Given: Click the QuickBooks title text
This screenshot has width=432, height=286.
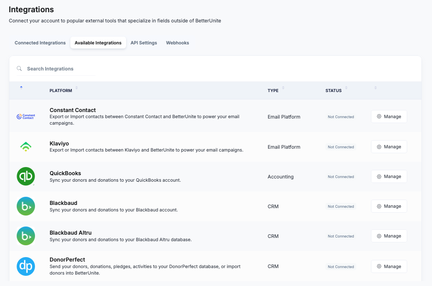Looking at the screenshot, I should 65,173.
